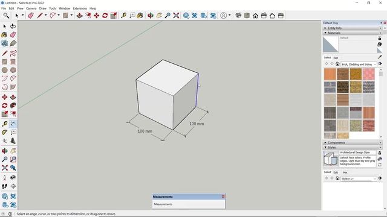
Task: Choose the Section Plane tool
Action: point(13,186)
